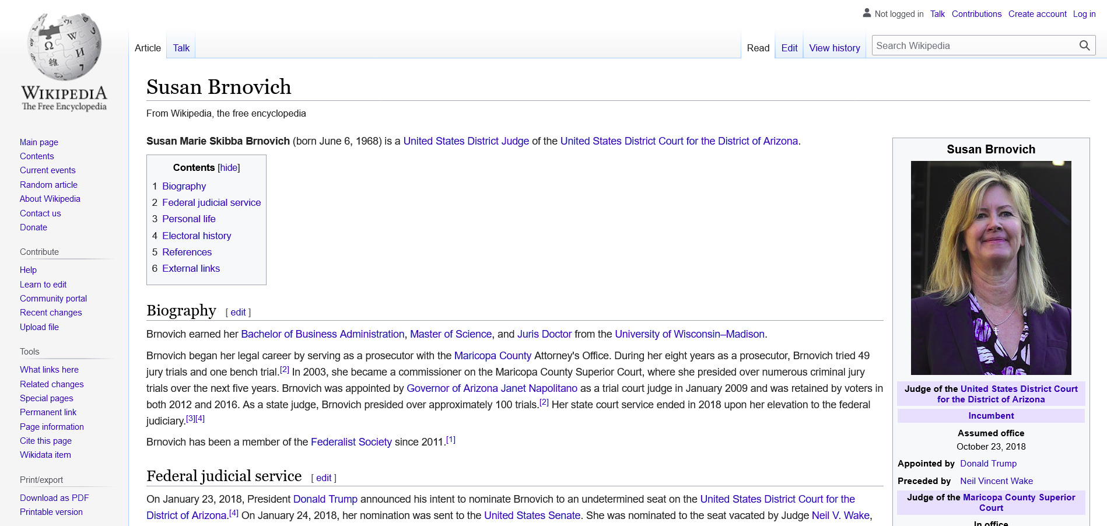Open Neil Vincent Wake infobox link

tap(996, 481)
